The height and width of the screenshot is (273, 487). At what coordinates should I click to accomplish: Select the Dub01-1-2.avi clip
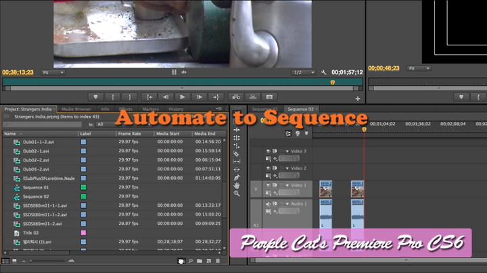(39, 142)
